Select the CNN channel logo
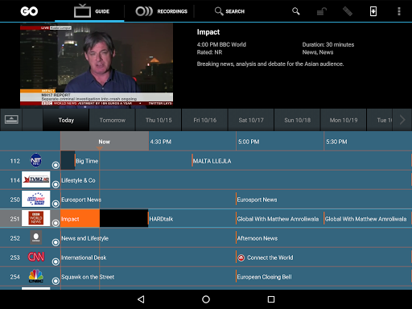Screen dimensions: 412x309 pyautogui.click(x=36, y=257)
